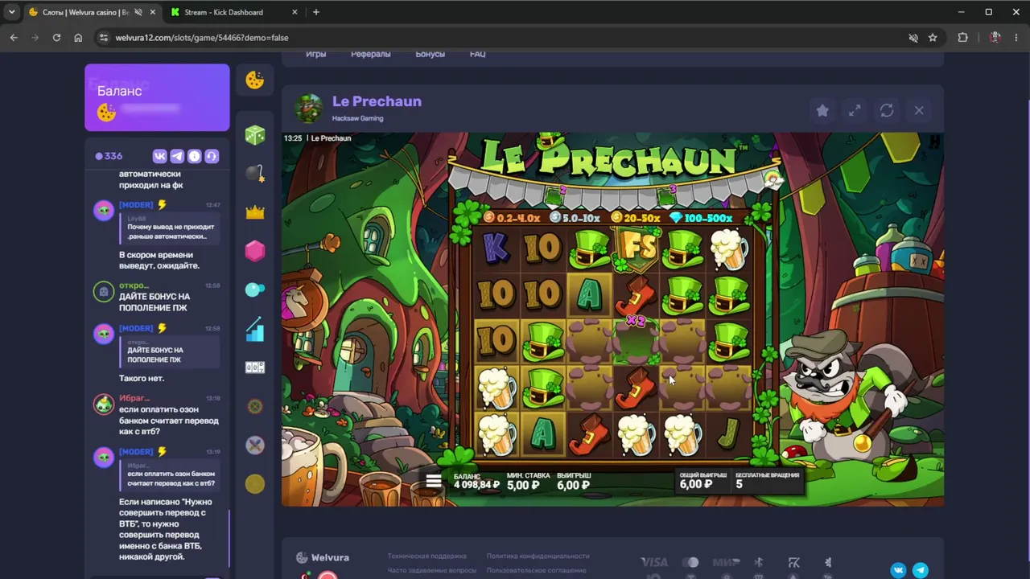Click the FS scatter symbol on the reels
Viewport: 1030px width, 579px height.
point(636,248)
